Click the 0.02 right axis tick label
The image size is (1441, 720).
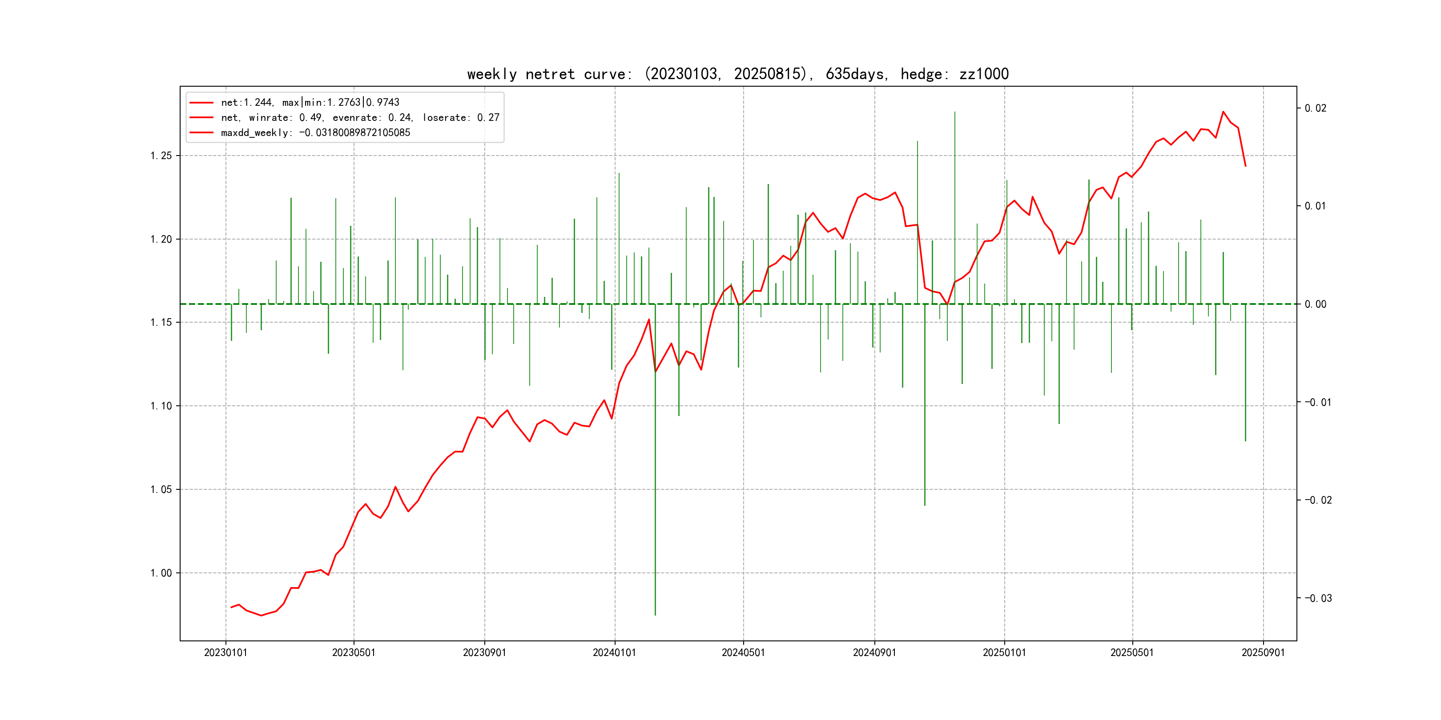[x=1315, y=108]
